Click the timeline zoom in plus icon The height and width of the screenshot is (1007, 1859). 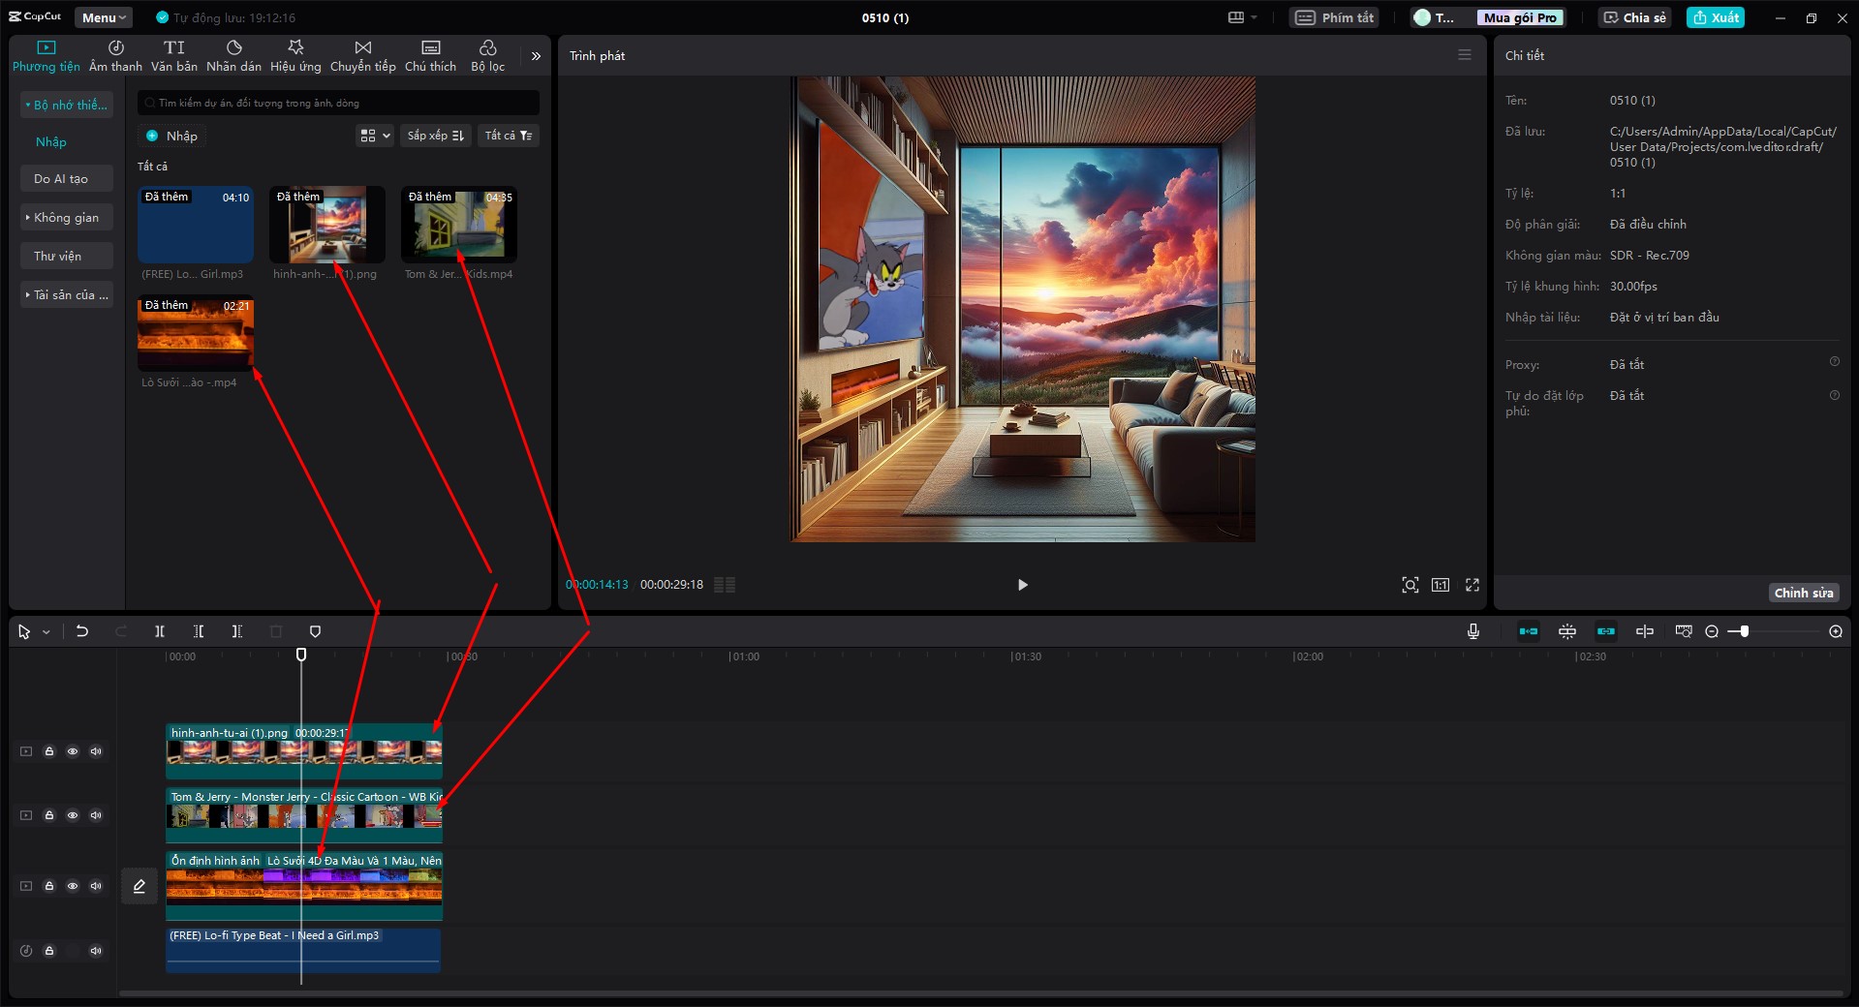1835,631
